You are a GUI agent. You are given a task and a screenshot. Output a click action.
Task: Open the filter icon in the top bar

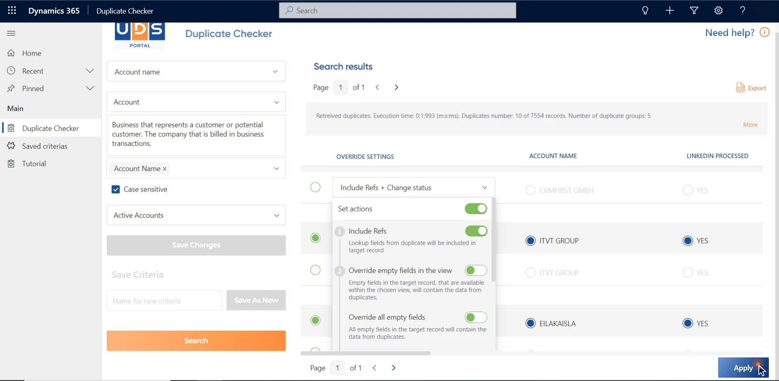694,11
